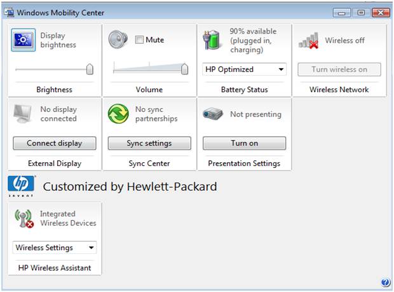Click the Connect display button

point(55,143)
